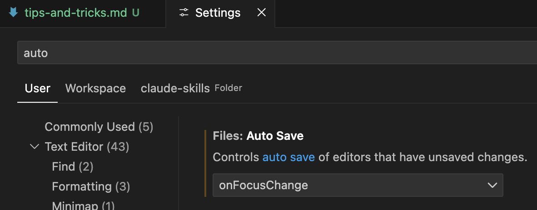Viewport: 537px width, 210px height.
Task: Switch to the tips-and-tricks.md tab
Action: point(75,13)
